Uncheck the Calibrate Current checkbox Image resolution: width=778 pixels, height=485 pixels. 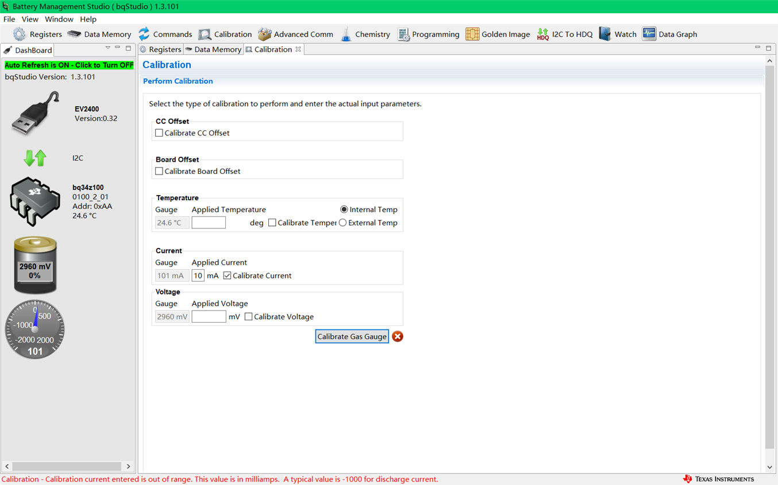(x=228, y=276)
